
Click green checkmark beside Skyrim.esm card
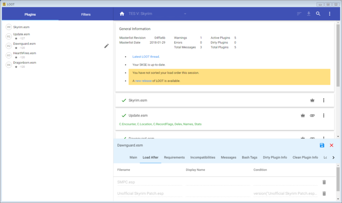pyautogui.click(x=124, y=100)
